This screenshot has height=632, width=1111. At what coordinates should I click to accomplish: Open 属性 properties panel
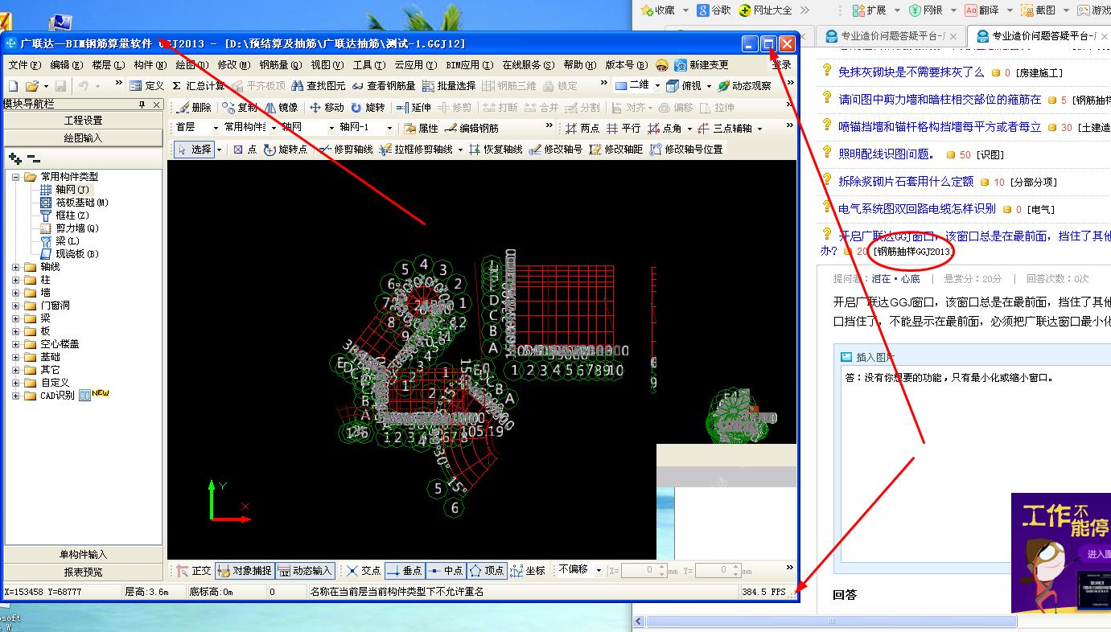[x=421, y=128]
